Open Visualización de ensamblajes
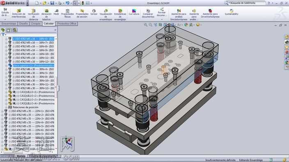 pos(106,14)
